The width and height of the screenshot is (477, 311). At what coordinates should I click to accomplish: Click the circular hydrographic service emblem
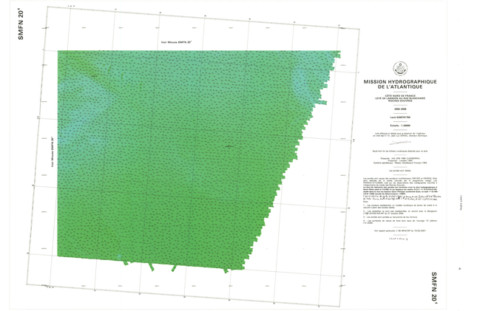(x=400, y=68)
